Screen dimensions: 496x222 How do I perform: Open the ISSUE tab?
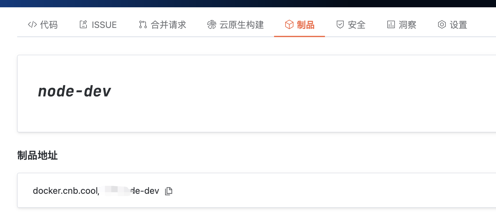(104, 25)
